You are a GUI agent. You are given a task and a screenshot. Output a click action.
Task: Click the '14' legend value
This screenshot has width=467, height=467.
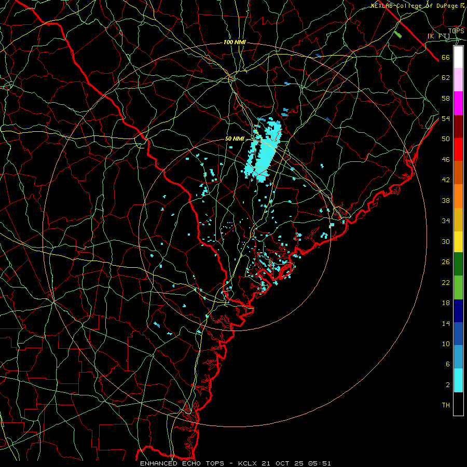pos(446,323)
